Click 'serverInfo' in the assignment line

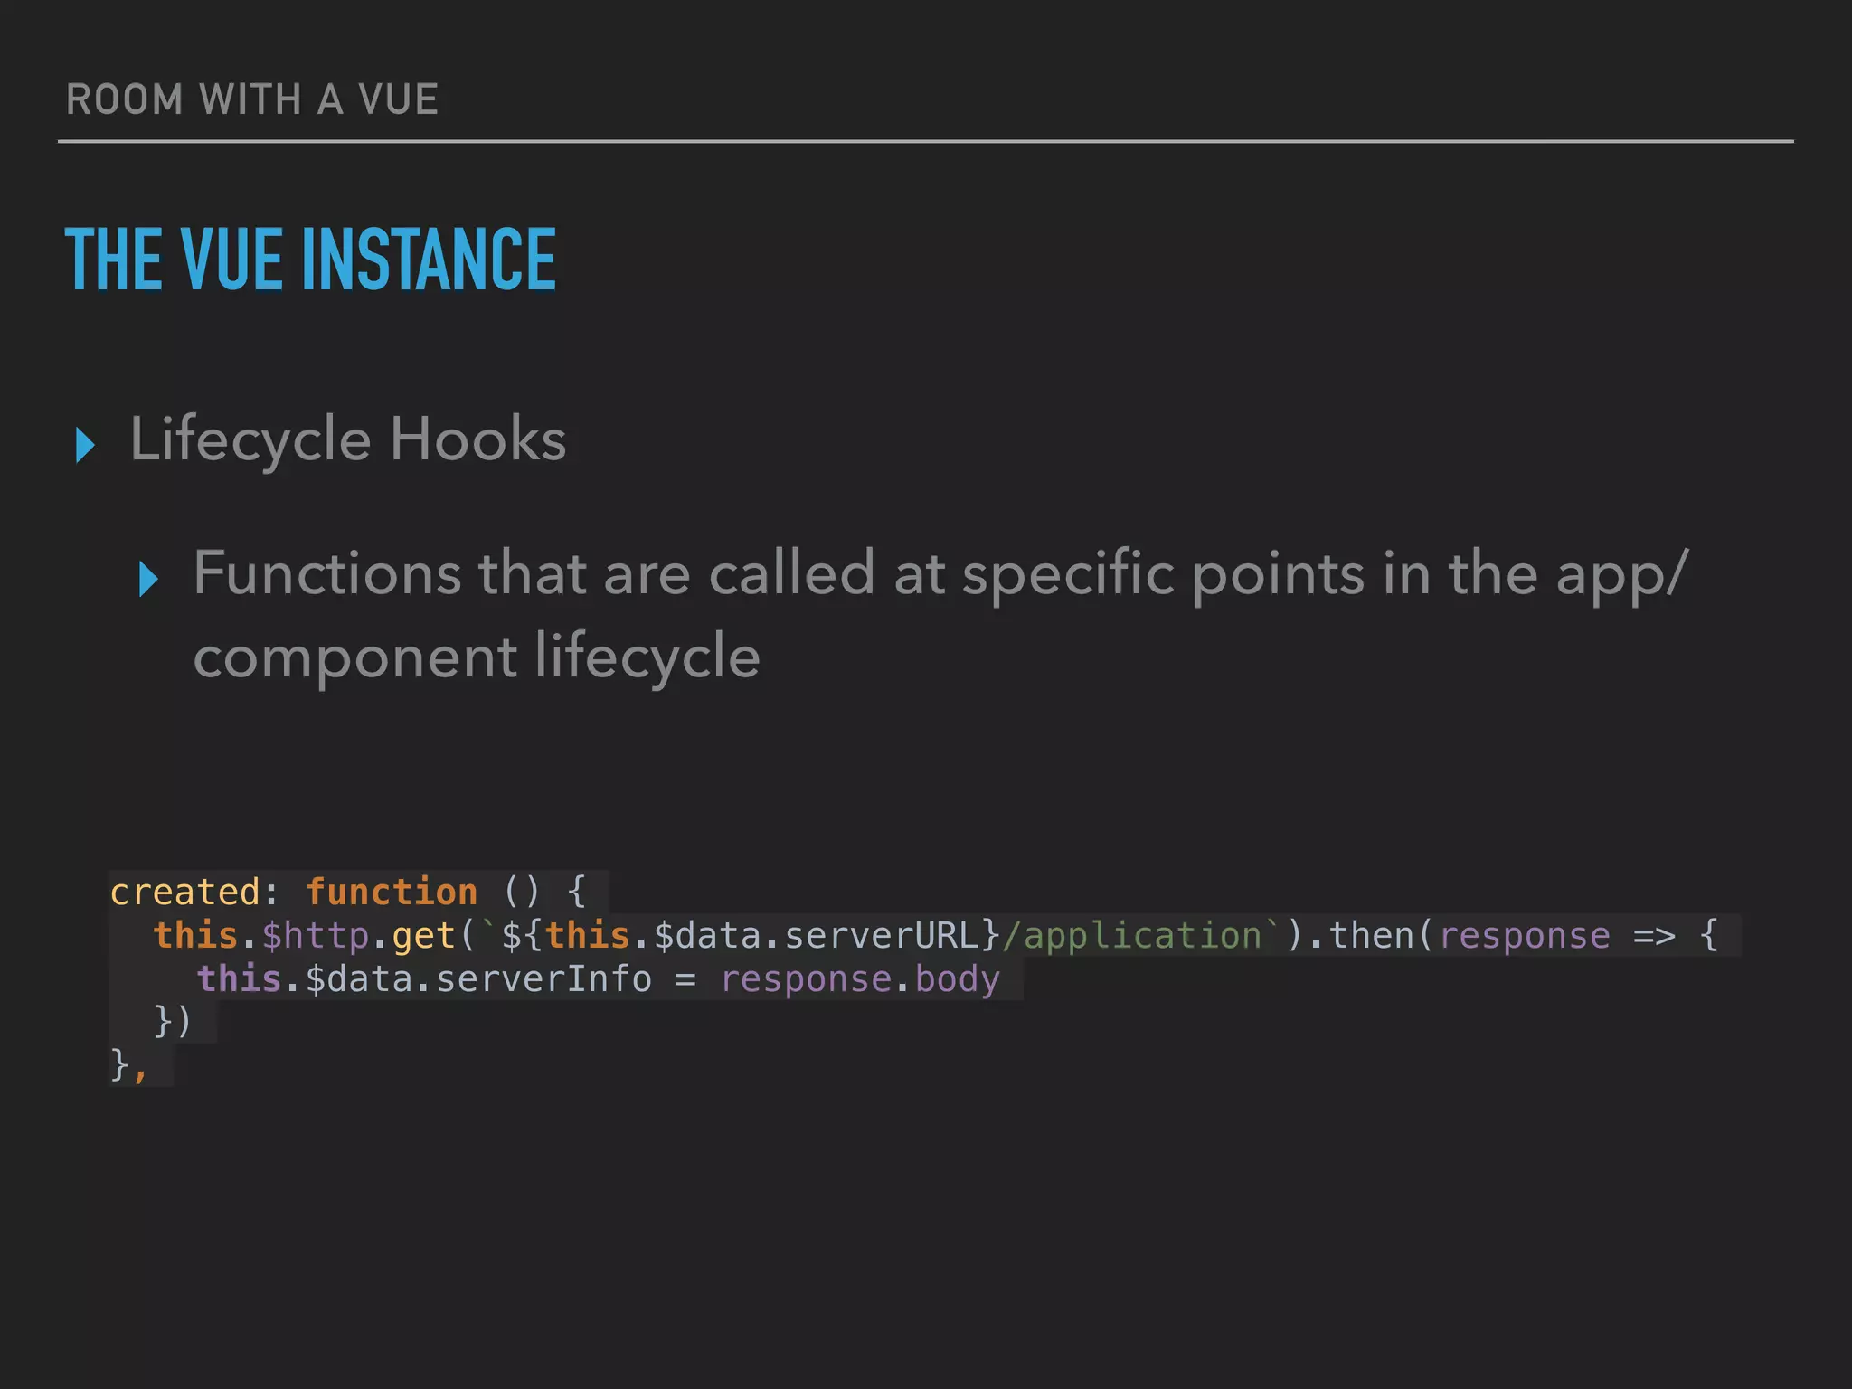[543, 979]
